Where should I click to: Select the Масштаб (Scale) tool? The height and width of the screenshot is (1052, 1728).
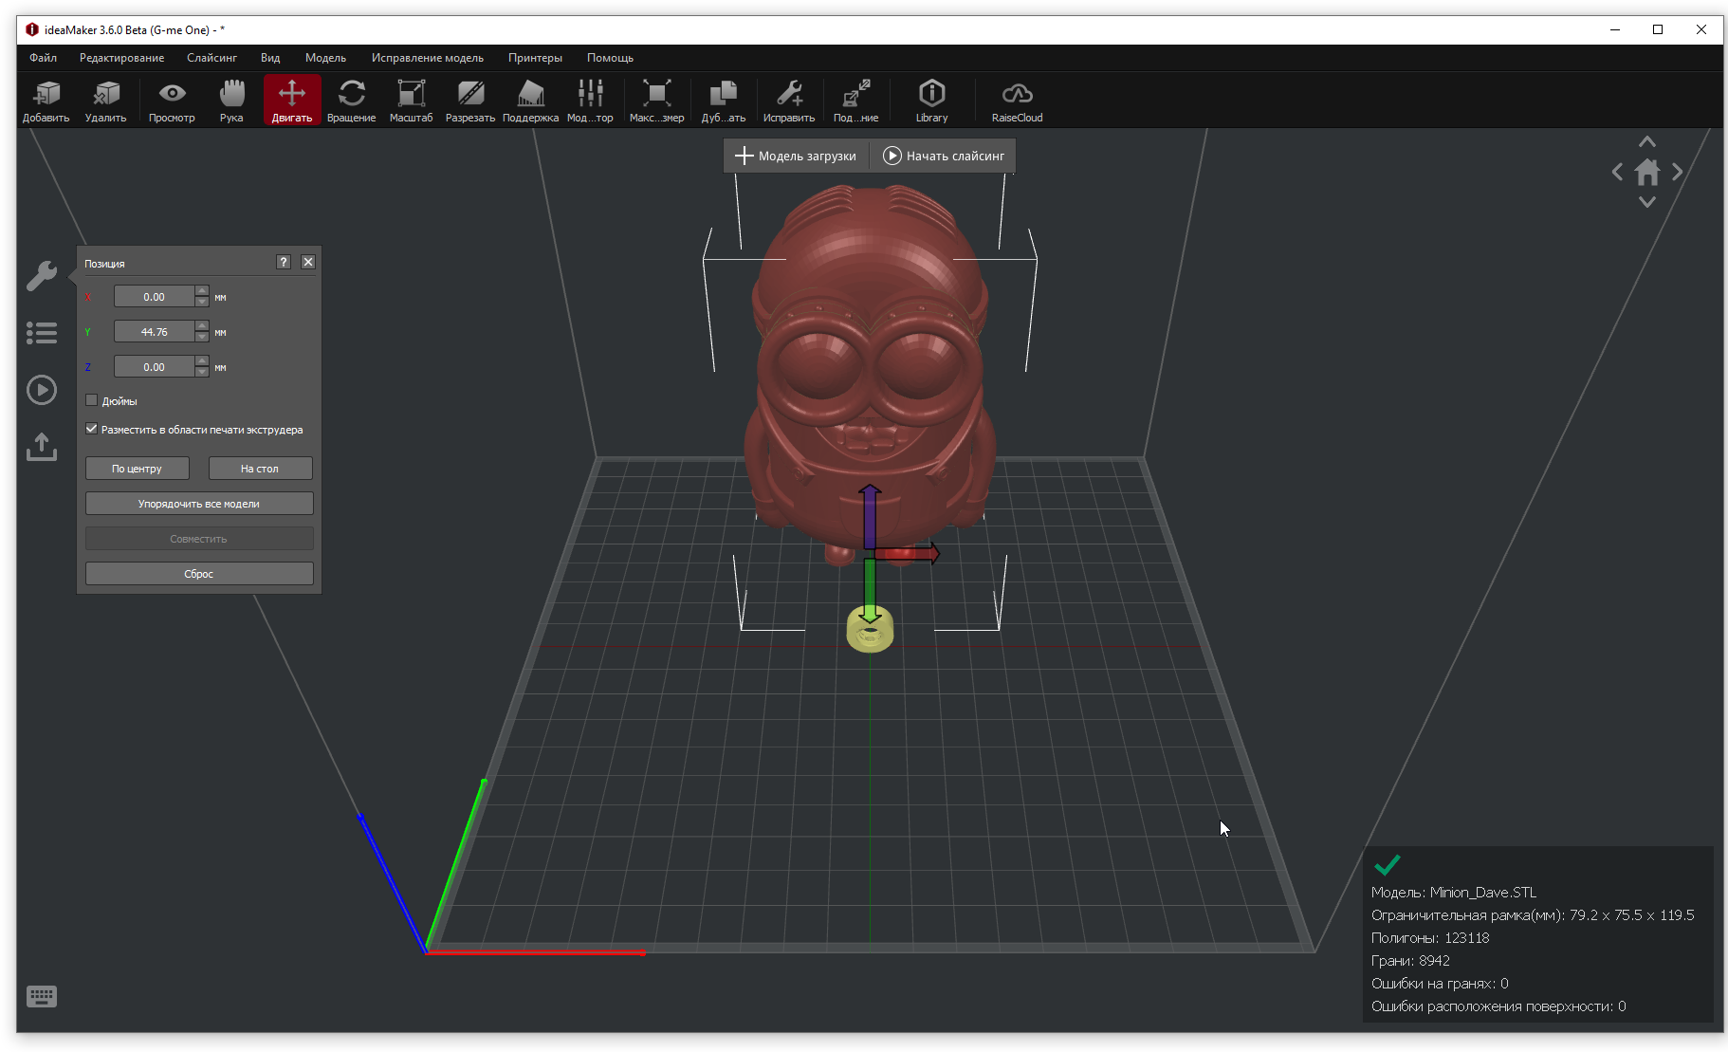point(411,101)
